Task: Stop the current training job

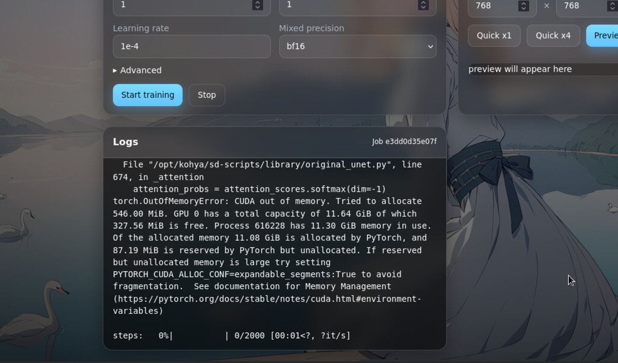Action: 207,95
